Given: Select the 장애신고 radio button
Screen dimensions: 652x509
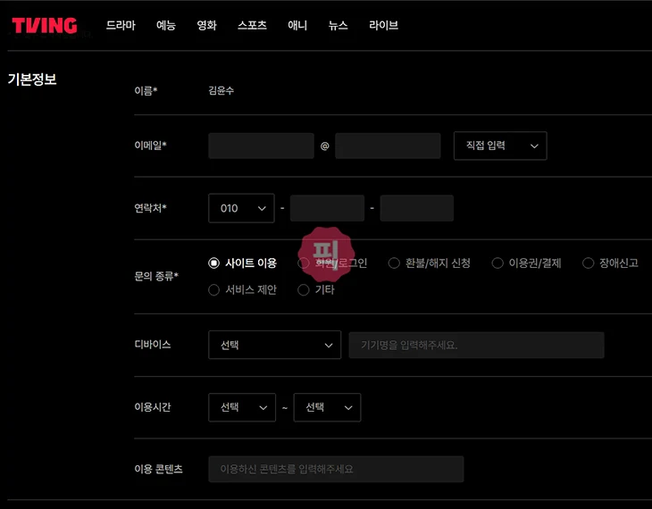Looking at the screenshot, I should tap(588, 263).
